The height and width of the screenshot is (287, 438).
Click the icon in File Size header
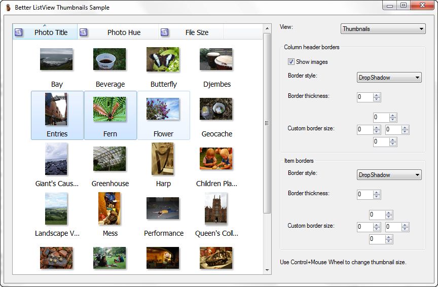pos(165,32)
